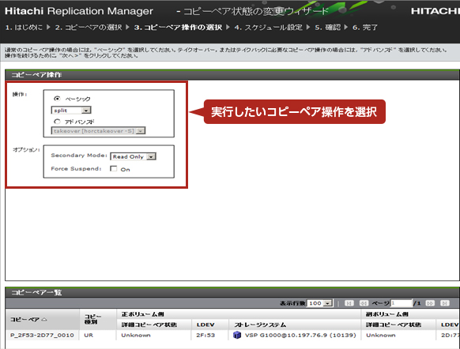Viewport: 460px width, 349px height.
Task: Go to first page of pair list
Action: (x=349, y=303)
